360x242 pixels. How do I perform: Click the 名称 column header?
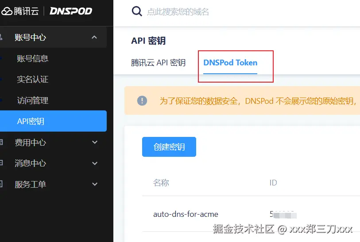coord(161,183)
